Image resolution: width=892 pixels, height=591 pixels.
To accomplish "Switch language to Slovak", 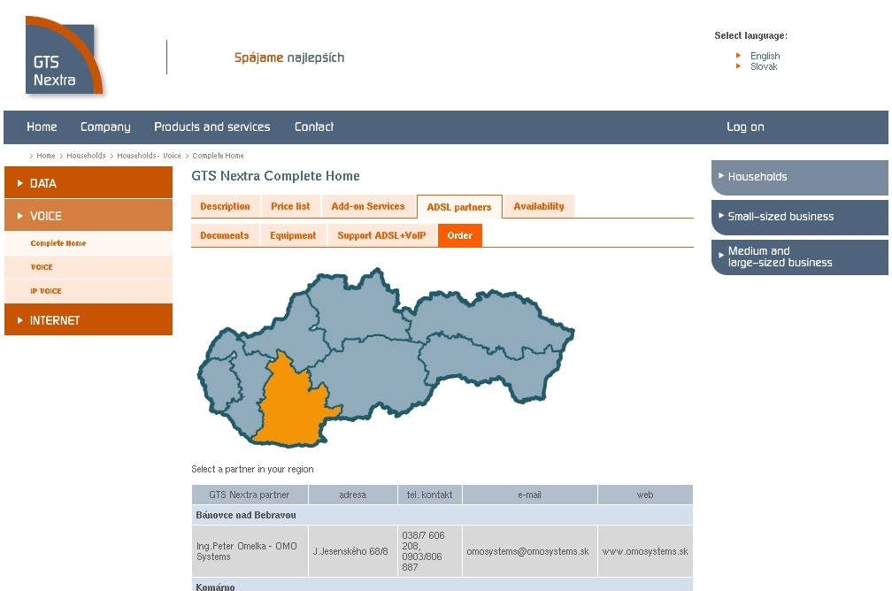I will [x=764, y=66].
